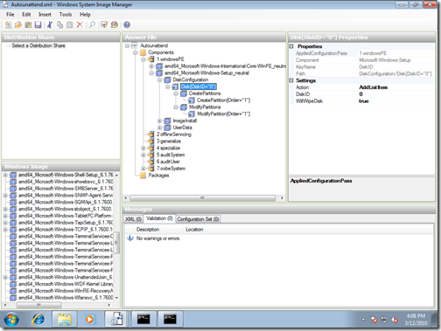
Task: Expand the 4 specialize pass
Action: [143, 148]
